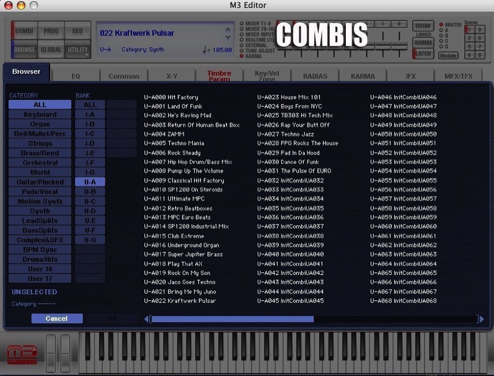Select MASTER module radio

441,24
